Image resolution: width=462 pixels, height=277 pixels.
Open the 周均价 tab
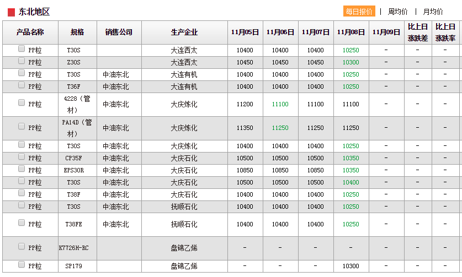(398, 12)
